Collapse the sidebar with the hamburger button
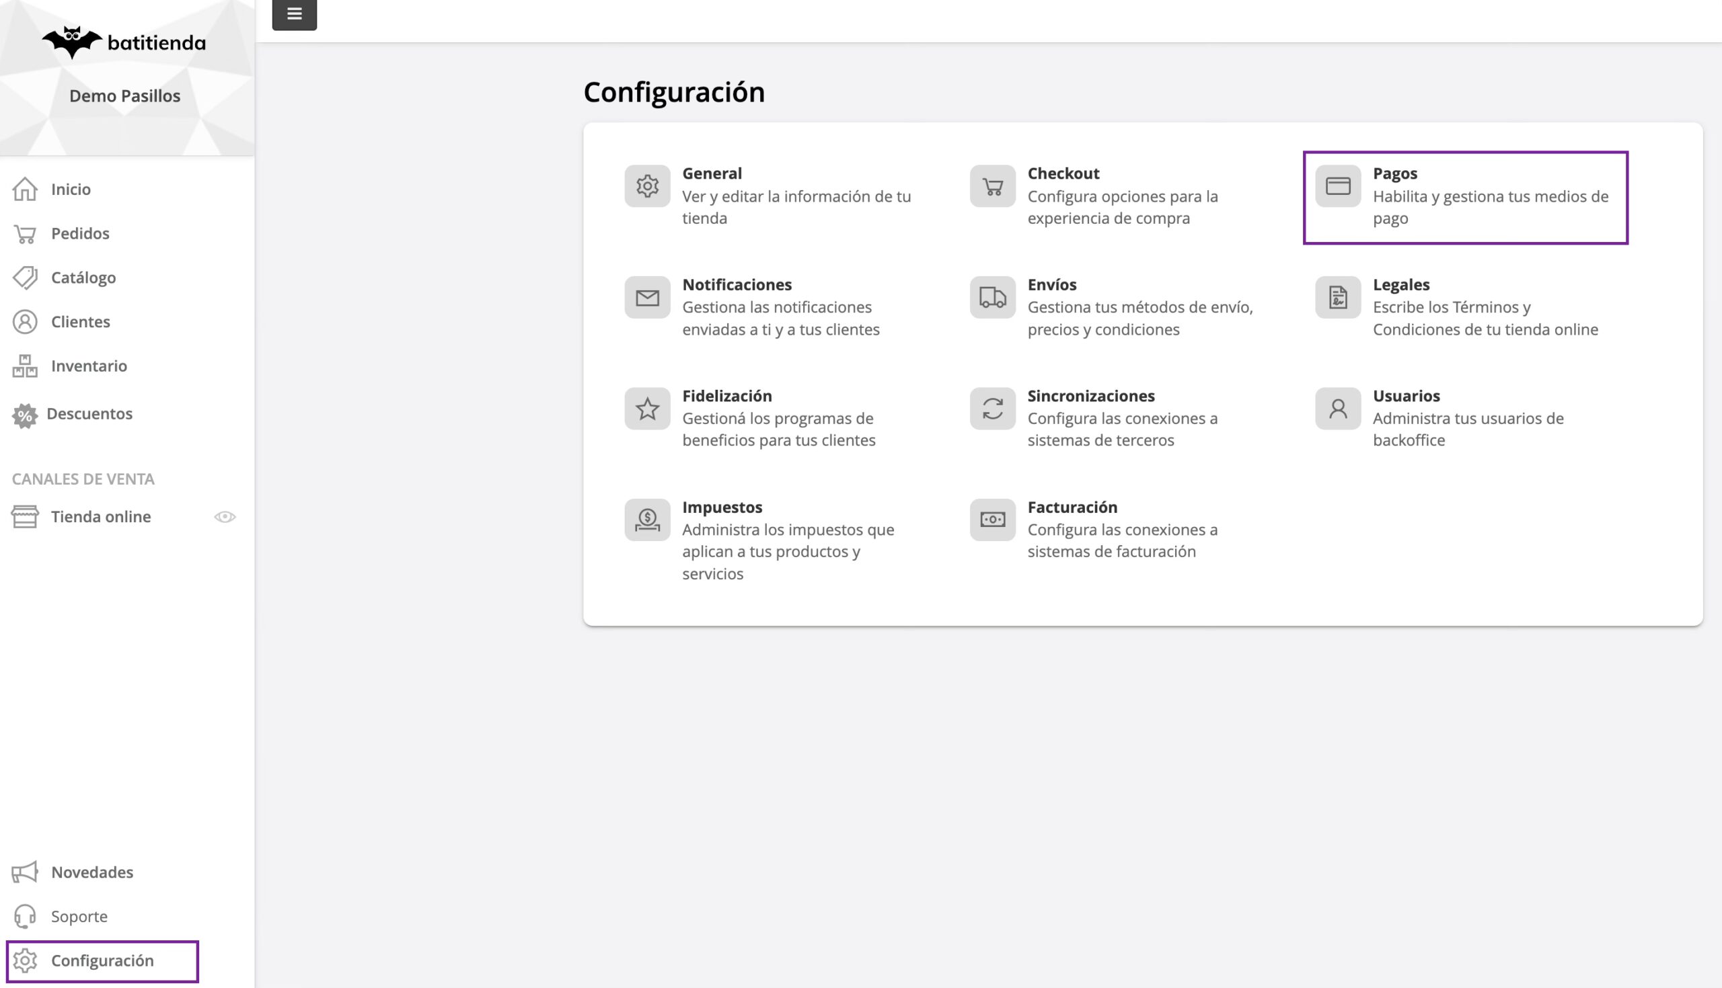Screen dimensions: 1722x988 click(x=295, y=13)
